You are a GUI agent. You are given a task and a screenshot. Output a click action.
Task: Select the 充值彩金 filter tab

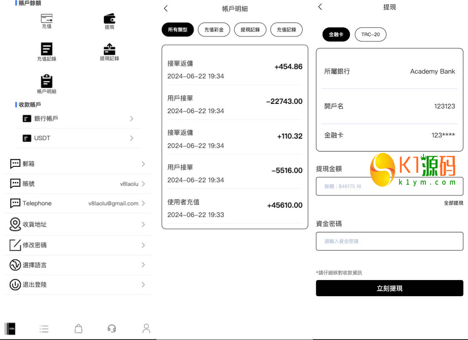click(x=214, y=29)
